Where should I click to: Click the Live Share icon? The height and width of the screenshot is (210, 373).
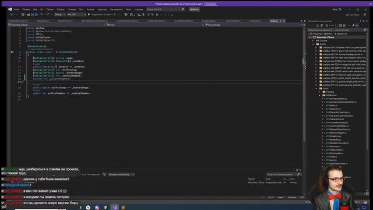(x=347, y=15)
